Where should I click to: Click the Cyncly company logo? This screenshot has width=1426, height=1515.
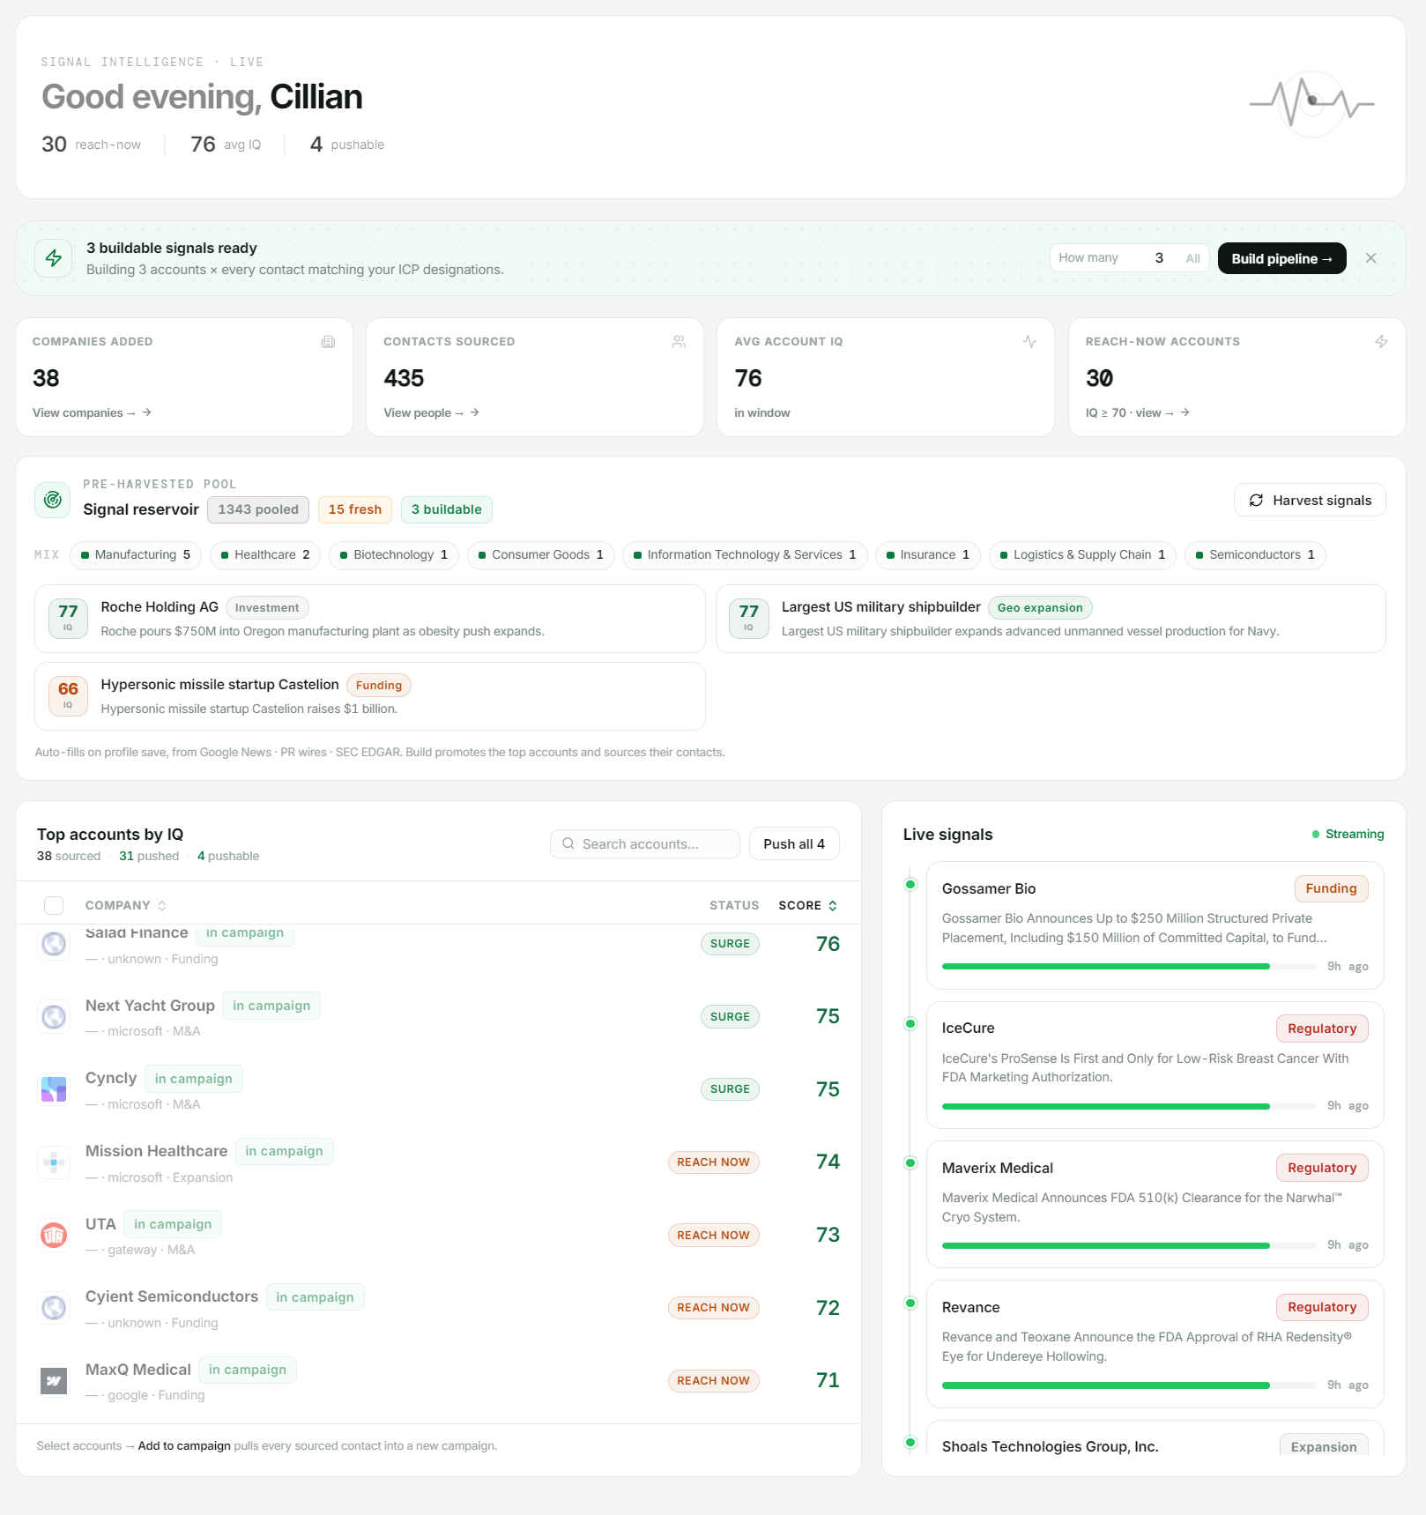coord(54,1089)
